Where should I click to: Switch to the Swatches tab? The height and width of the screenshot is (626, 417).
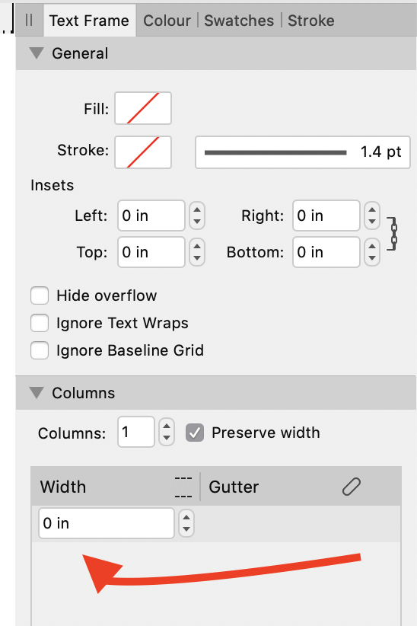point(239,21)
